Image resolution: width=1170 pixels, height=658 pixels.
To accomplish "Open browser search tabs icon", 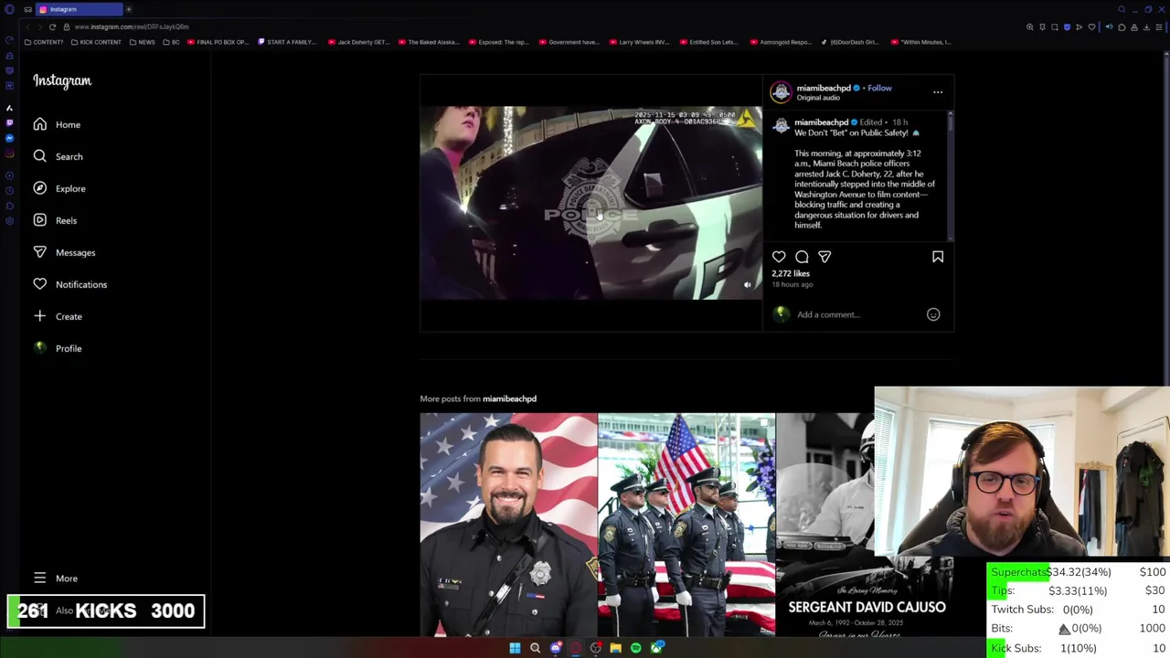I will point(1122,9).
